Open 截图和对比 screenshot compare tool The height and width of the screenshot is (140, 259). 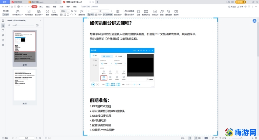(146, 13)
